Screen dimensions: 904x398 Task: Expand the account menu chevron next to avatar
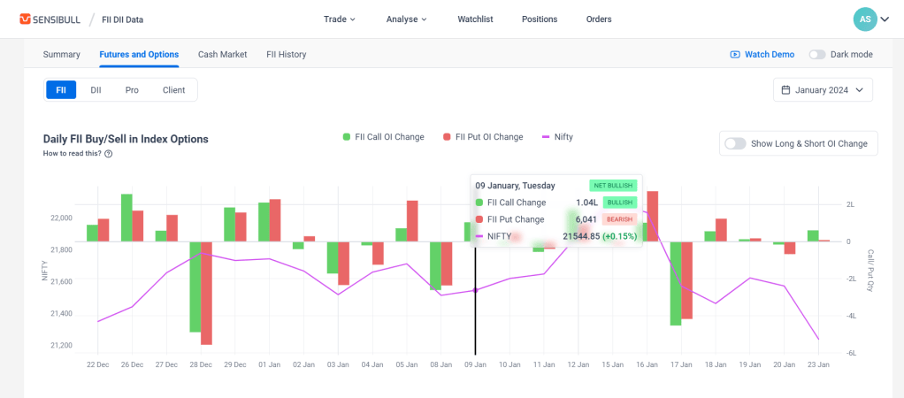click(x=885, y=19)
